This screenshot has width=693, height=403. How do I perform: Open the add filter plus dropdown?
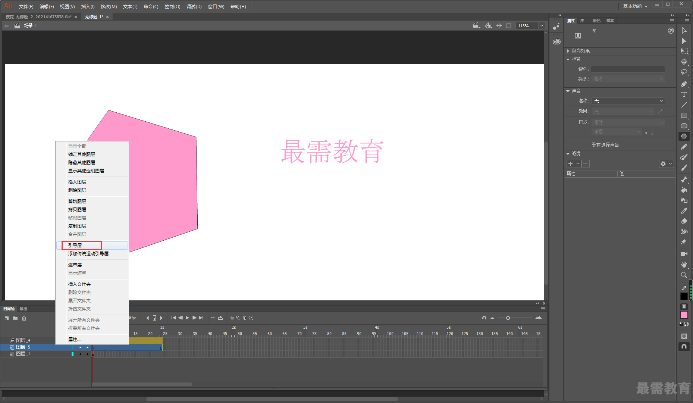click(x=574, y=164)
